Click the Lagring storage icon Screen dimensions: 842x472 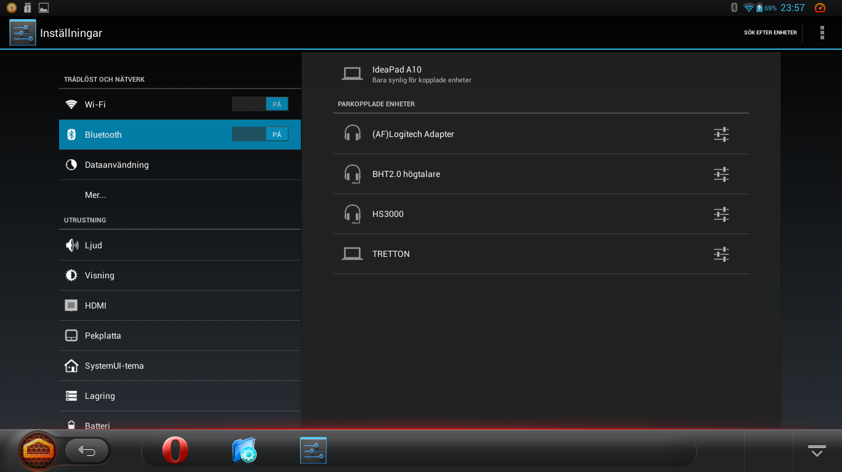click(71, 396)
